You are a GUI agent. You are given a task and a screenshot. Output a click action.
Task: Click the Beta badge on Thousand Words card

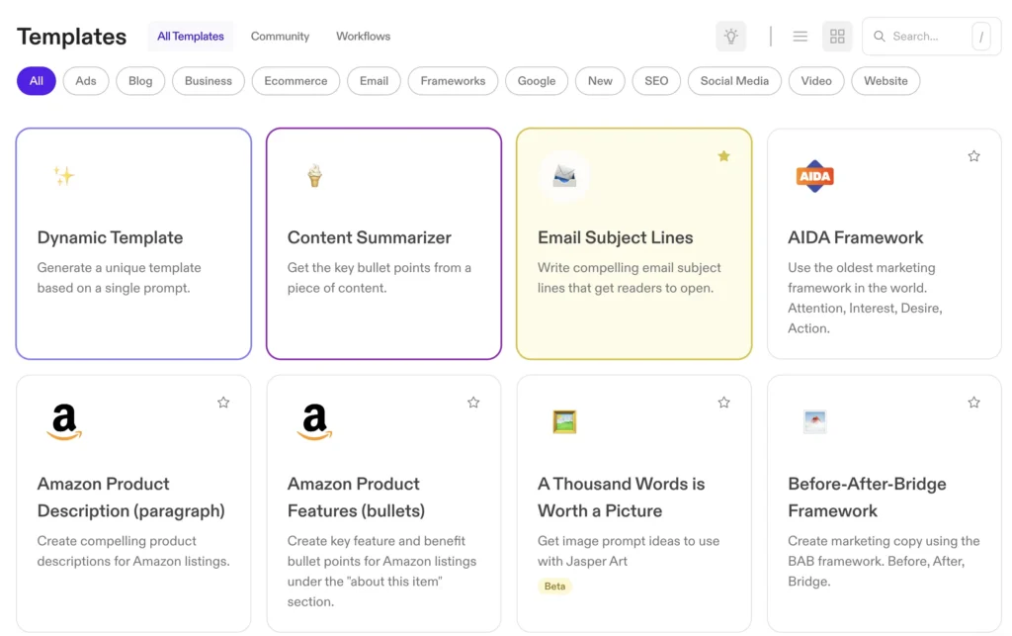554,586
